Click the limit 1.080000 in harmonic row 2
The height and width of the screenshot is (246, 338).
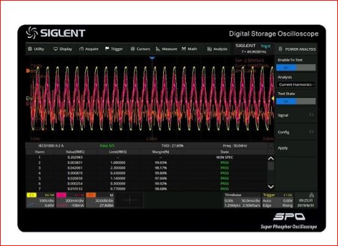(x=118, y=162)
